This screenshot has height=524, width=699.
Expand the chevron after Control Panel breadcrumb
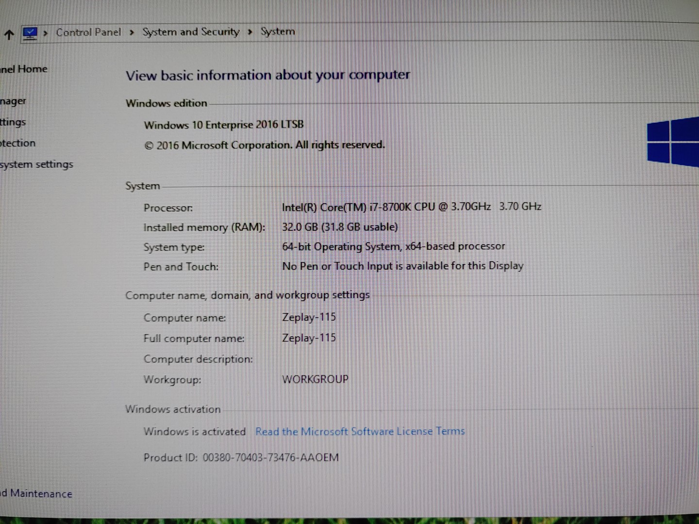(x=132, y=33)
